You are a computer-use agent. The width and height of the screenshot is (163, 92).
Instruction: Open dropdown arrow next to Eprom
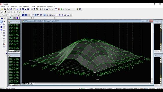coord(64,9)
